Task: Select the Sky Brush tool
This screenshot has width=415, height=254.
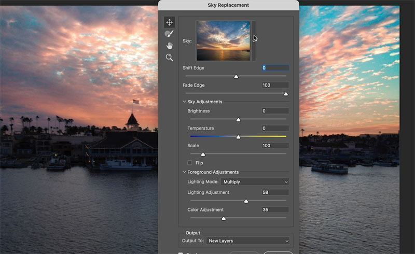Action: (x=169, y=34)
